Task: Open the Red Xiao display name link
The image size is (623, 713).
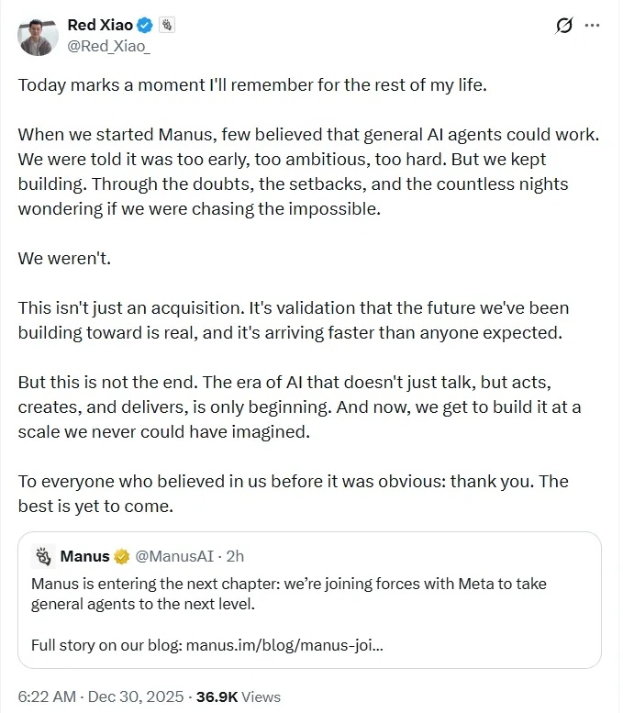Action: [101, 25]
